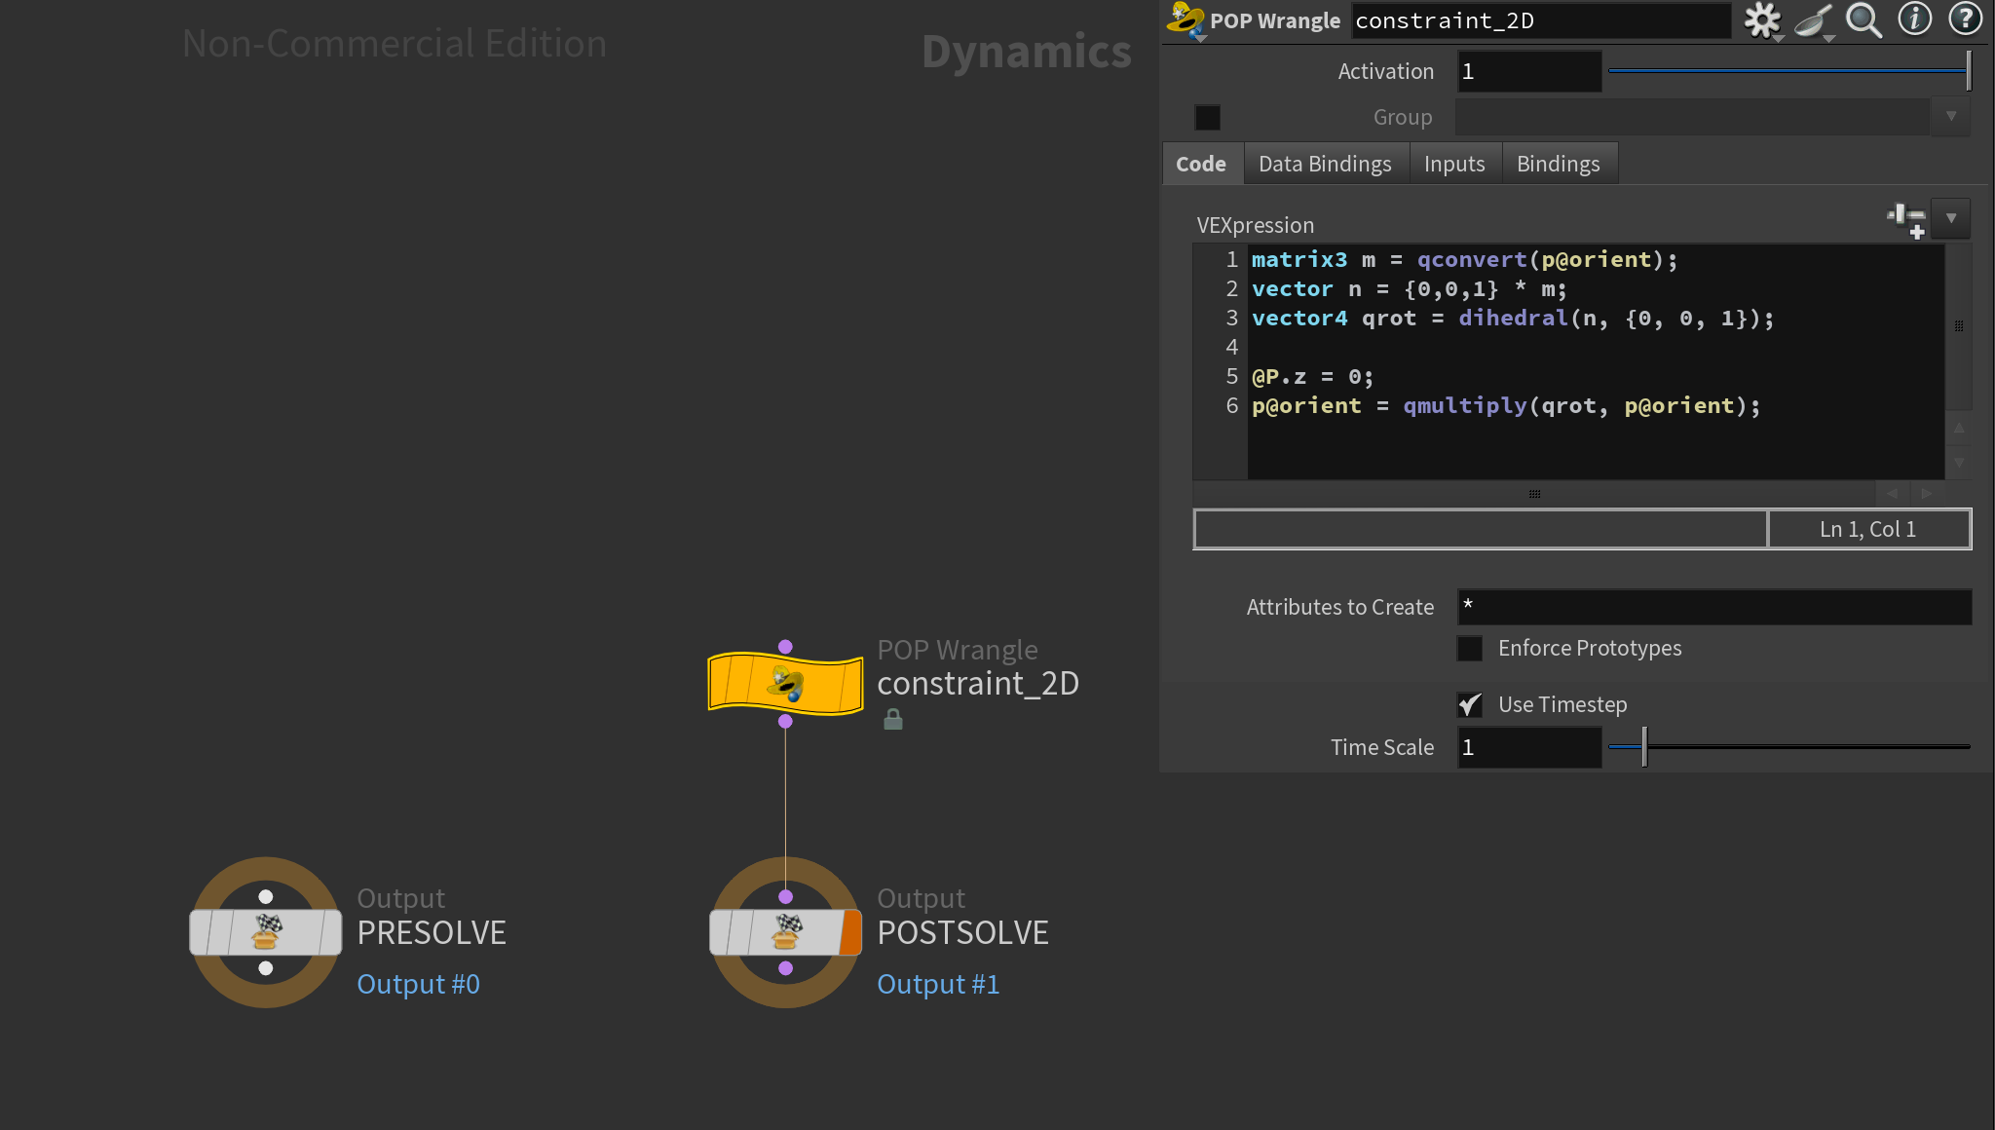The image size is (1995, 1130).
Task: Toggle the Group enable checkbox
Action: coord(1208,118)
